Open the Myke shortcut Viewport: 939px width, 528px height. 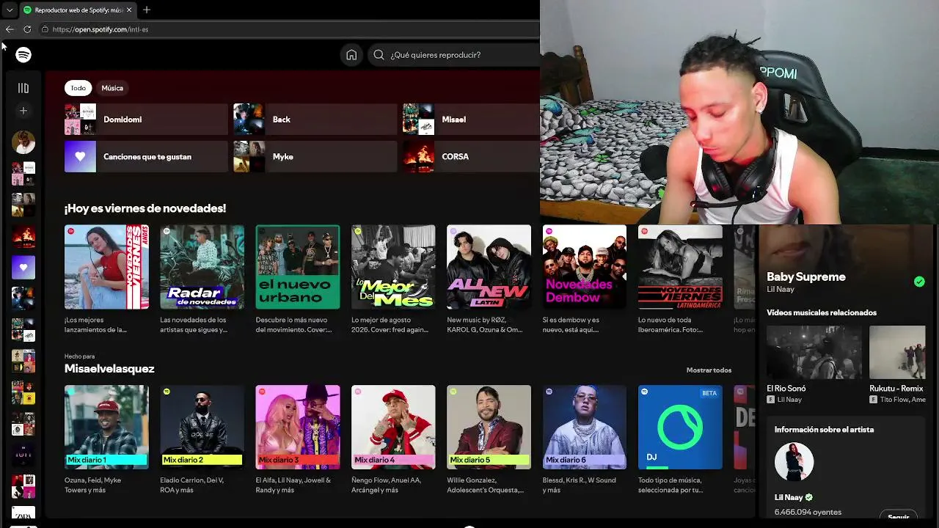click(315, 157)
